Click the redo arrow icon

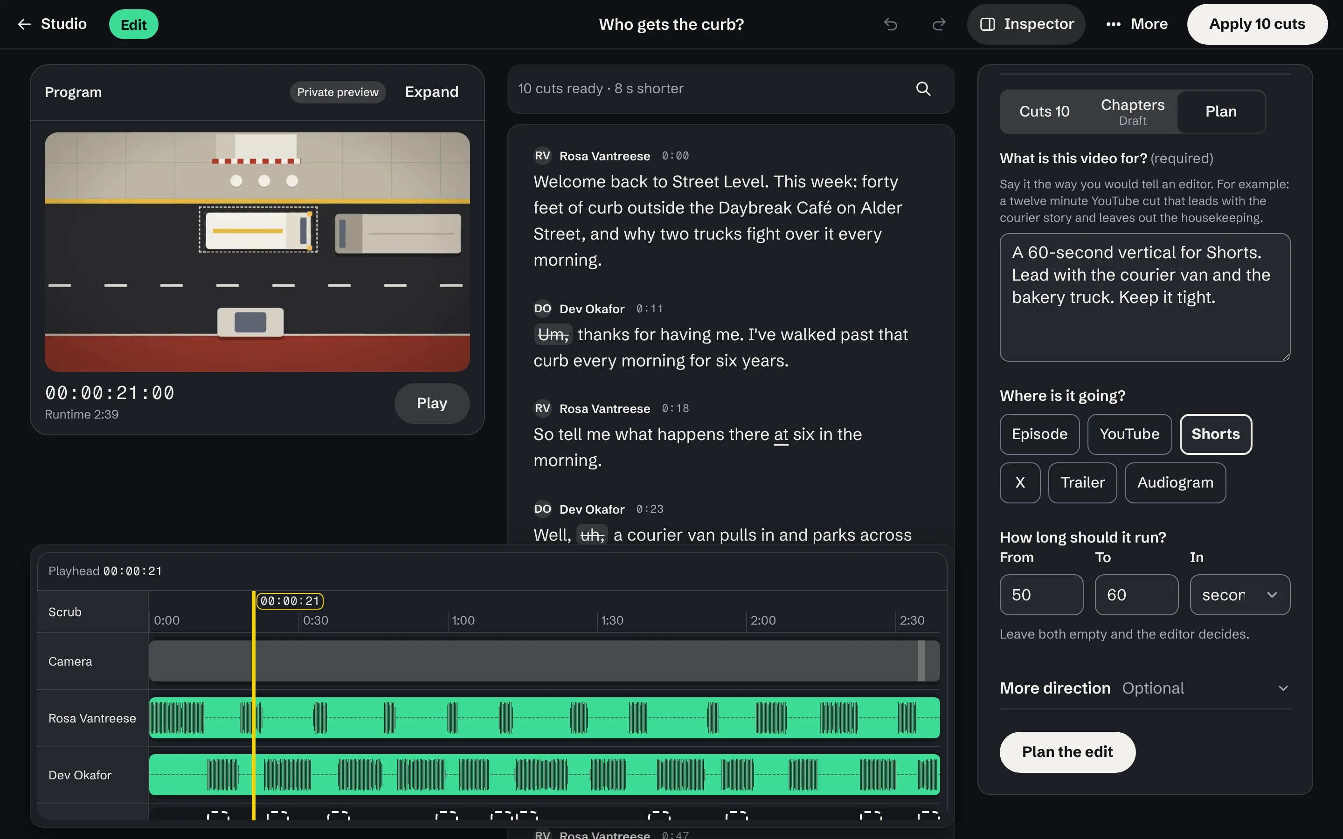[x=938, y=24]
